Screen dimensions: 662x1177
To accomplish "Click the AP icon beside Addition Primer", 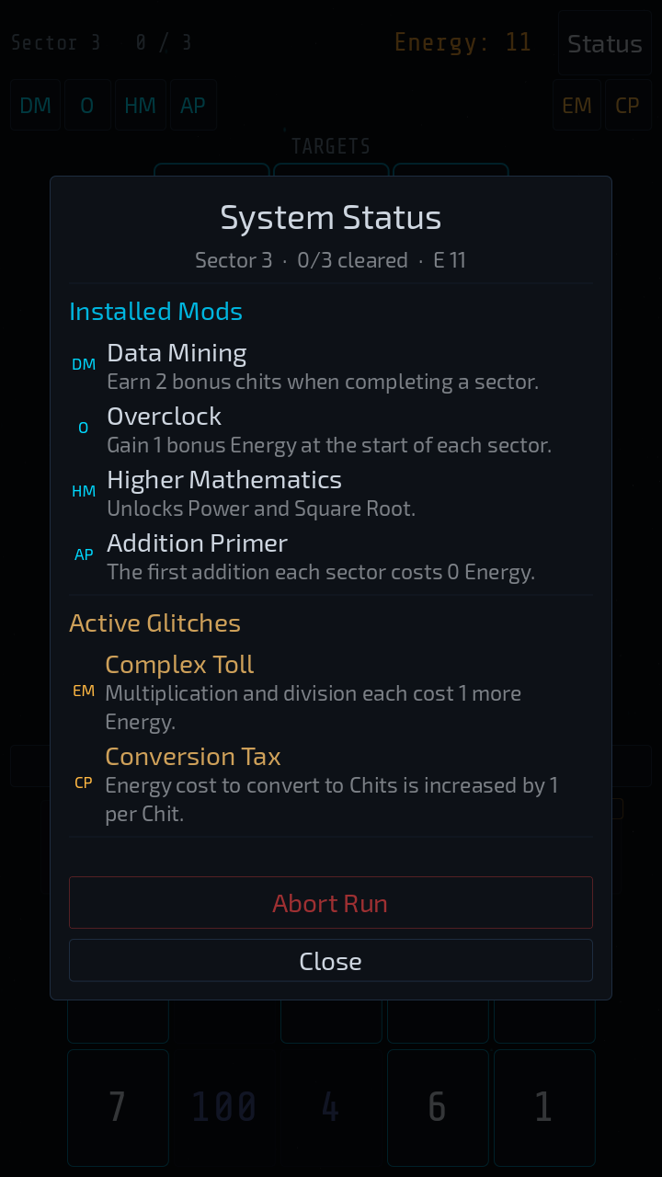I will click(x=84, y=554).
